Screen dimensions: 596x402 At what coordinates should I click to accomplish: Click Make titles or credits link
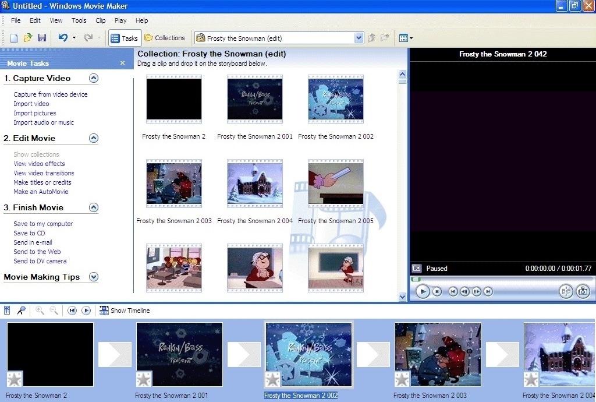pyautogui.click(x=42, y=182)
